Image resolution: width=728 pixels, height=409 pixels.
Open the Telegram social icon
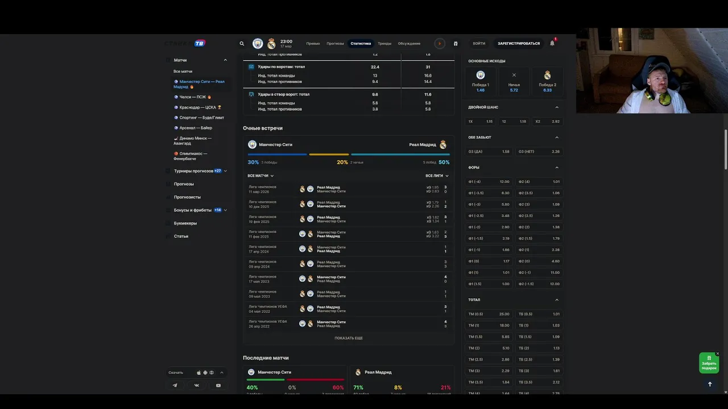175,385
